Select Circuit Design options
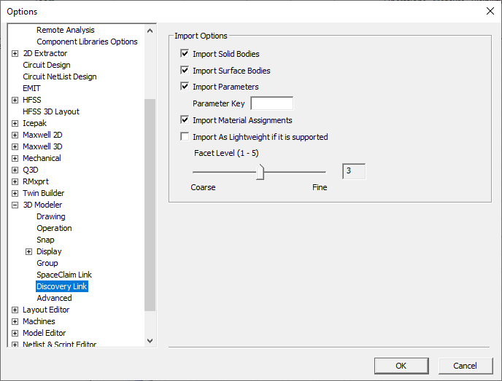The height and width of the screenshot is (381, 502). 47,65
